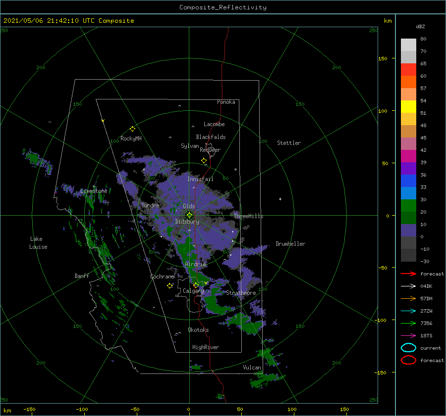Click the 65 dBZ red color swatch
446x416 pixels.
click(408, 69)
